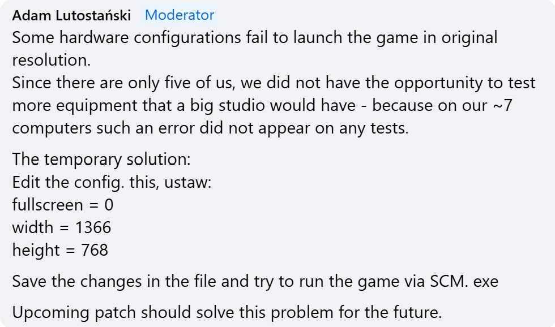The height and width of the screenshot is (327, 555).
Task: Click the 'Upcoming patch should solve' sentence
Action: click(x=227, y=312)
